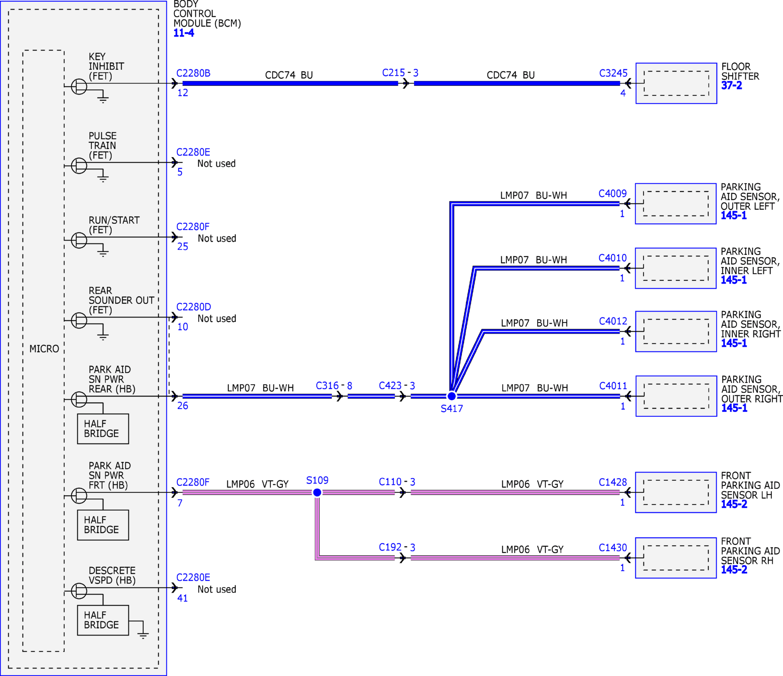This screenshot has width=783, height=676.
Task: Select the Front Parking Aid Sensor LH box
Action: (x=676, y=492)
